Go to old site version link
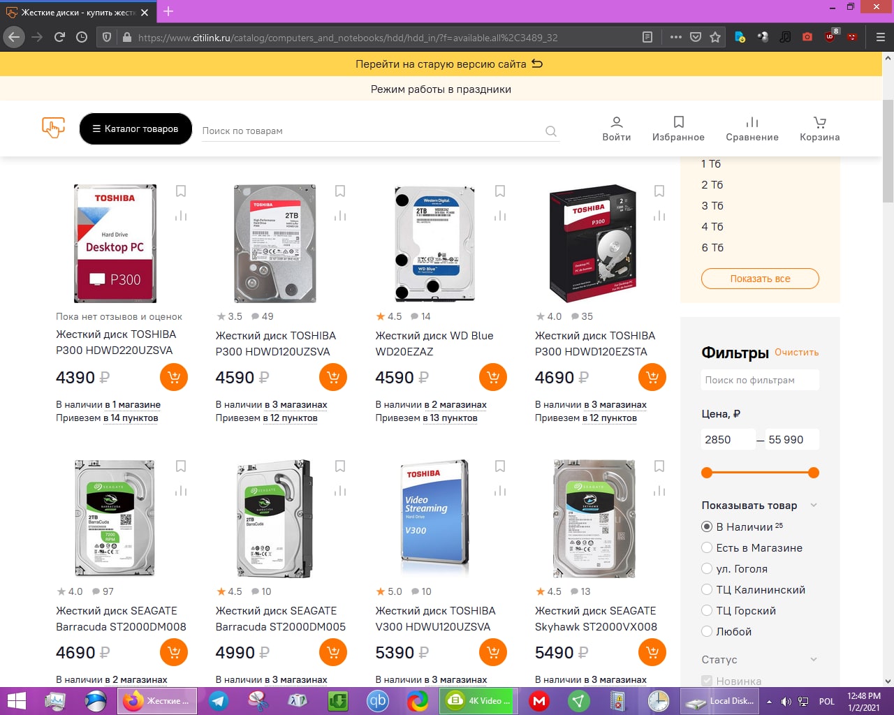This screenshot has height=715, width=894. click(449, 64)
